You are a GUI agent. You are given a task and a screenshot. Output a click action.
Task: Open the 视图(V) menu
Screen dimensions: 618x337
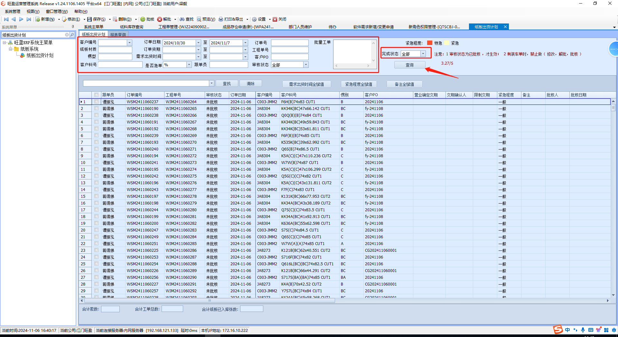[x=33, y=12]
